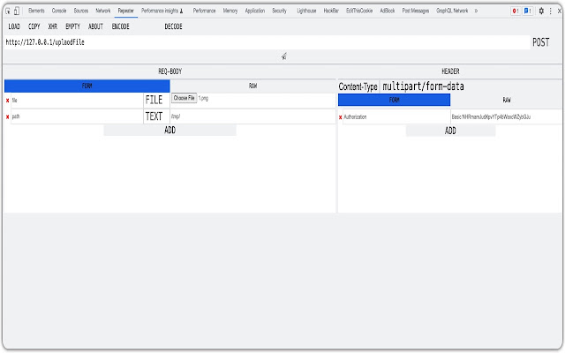Click the inspect element picker icon

tap(8, 11)
